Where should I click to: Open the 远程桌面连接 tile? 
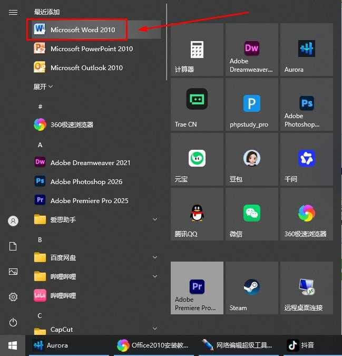tap(307, 288)
